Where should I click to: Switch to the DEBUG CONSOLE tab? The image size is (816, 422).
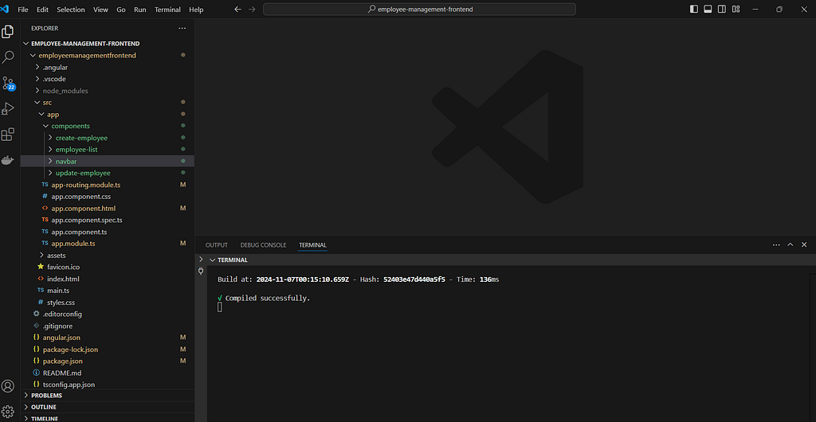[263, 244]
